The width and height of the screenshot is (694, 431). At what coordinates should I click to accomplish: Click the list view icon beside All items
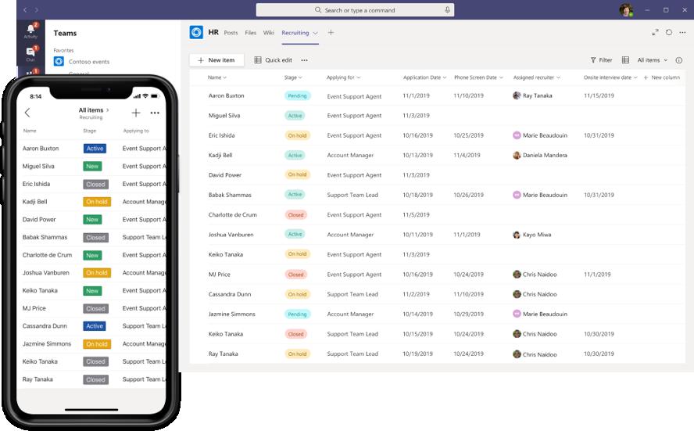pyautogui.click(x=625, y=59)
